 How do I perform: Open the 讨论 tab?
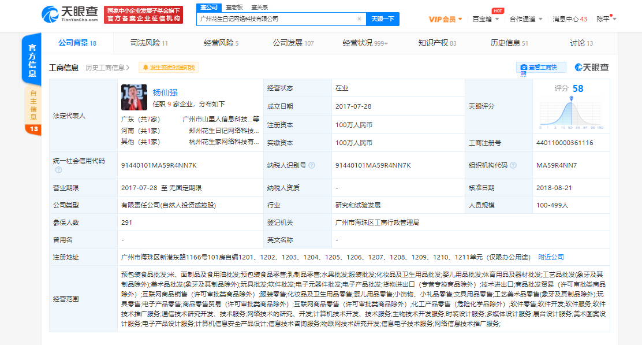pos(581,43)
